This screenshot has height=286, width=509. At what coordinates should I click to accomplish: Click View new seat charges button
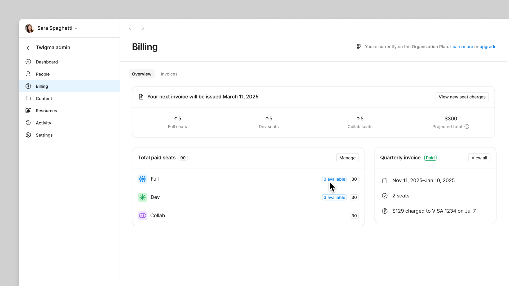click(462, 97)
